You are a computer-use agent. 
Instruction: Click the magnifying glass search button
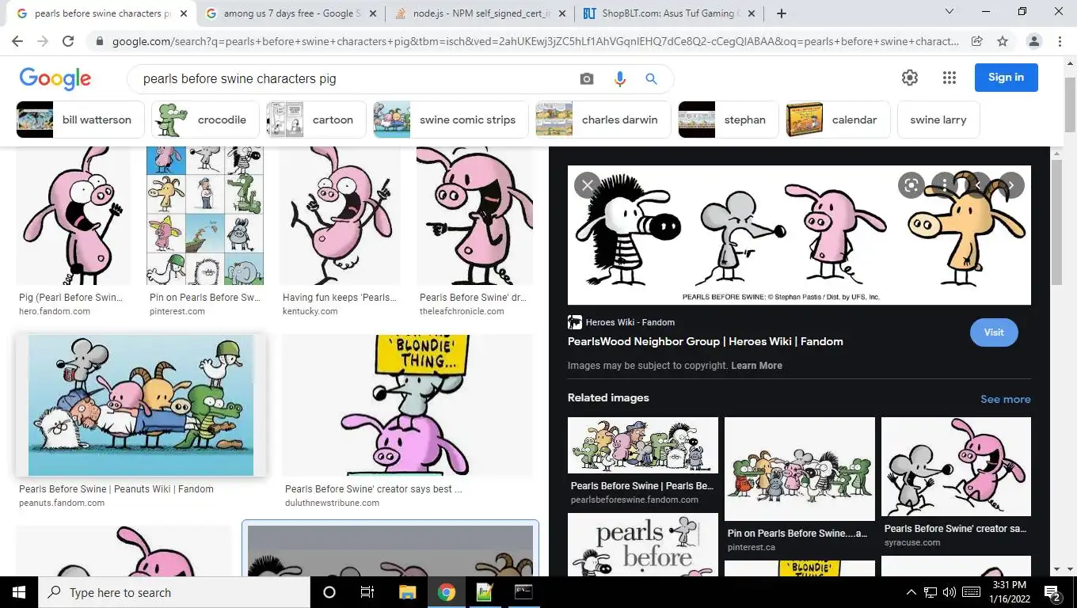click(651, 78)
